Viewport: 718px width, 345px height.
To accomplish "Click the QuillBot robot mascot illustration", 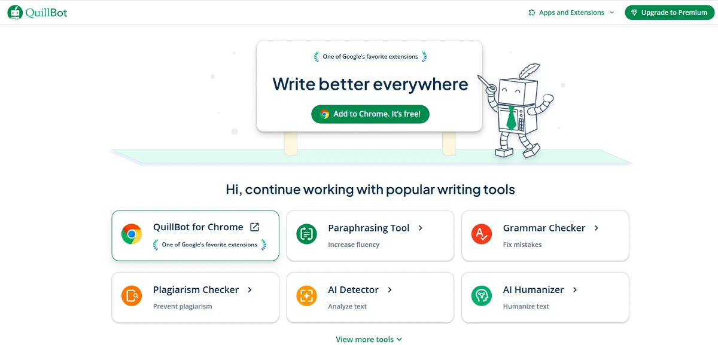I will click(516, 111).
